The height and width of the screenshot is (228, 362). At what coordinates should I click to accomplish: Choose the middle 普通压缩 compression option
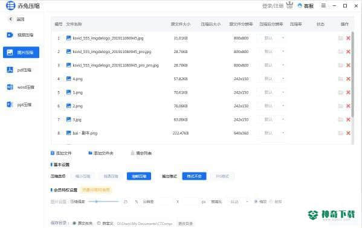click(111, 176)
